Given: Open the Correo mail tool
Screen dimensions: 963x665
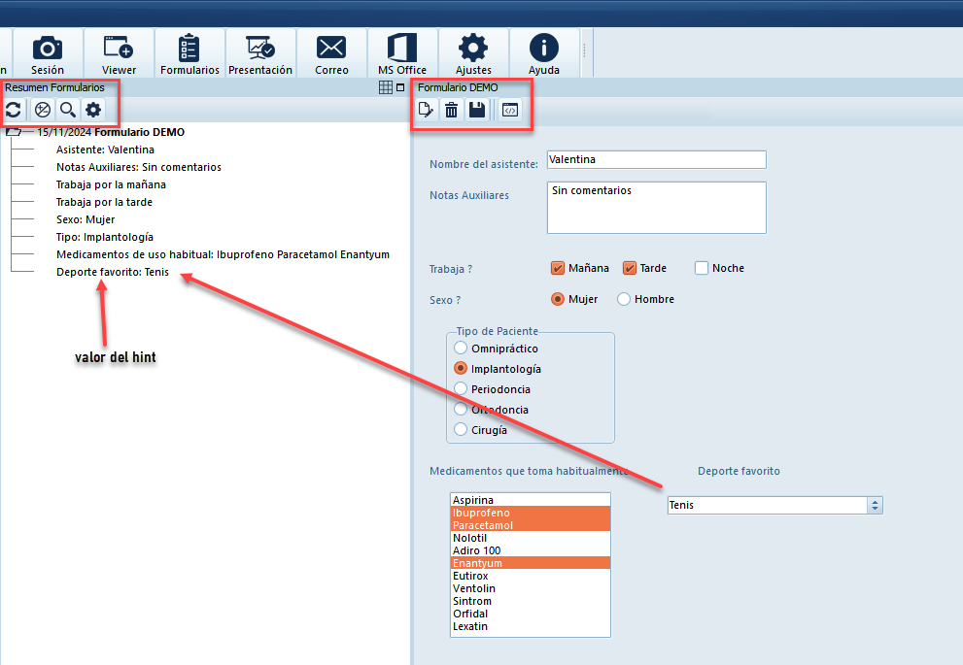Looking at the screenshot, I should [331, 53].
